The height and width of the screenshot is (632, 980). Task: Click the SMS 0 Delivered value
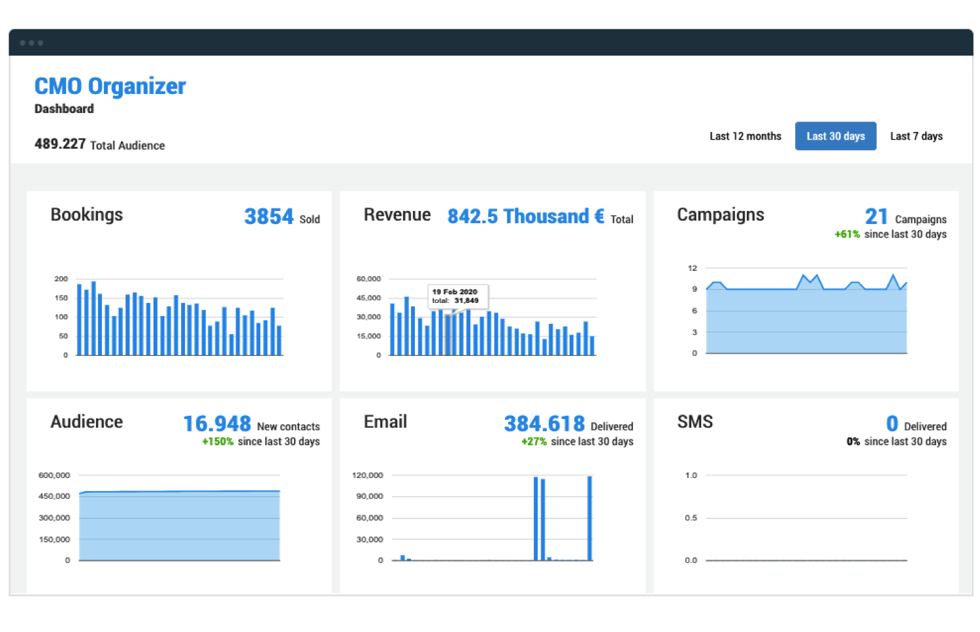tap(916, 424)
